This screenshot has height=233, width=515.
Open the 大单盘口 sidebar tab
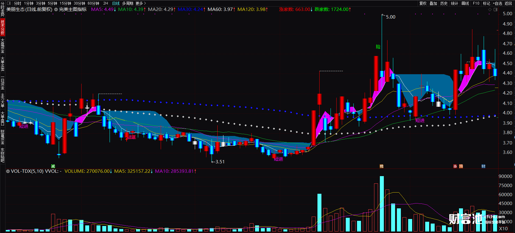coord(2,118)
